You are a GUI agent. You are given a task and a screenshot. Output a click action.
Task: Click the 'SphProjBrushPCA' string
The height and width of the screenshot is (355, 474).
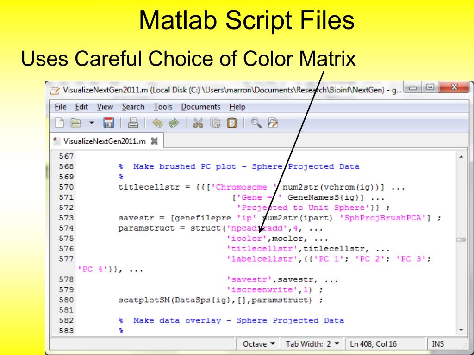pyautogui.click(x=383, y=218)
